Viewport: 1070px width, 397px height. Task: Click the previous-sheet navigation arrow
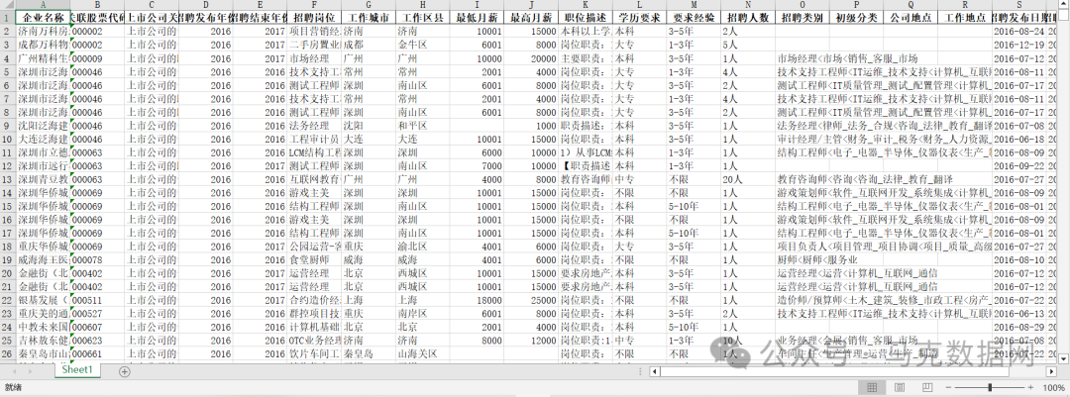[15, 371]
